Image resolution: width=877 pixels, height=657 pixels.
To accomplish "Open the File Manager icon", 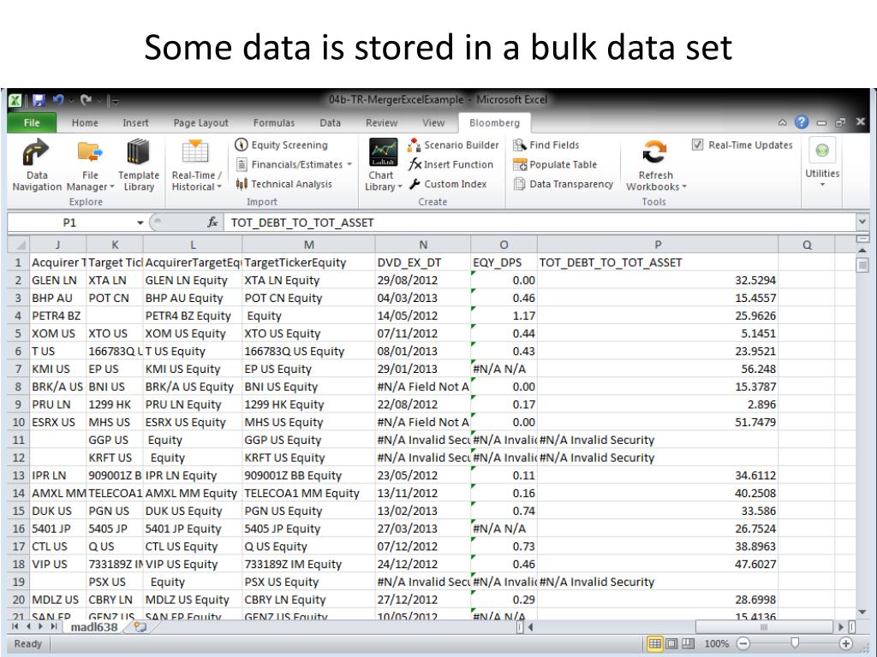I will point(89,152).
